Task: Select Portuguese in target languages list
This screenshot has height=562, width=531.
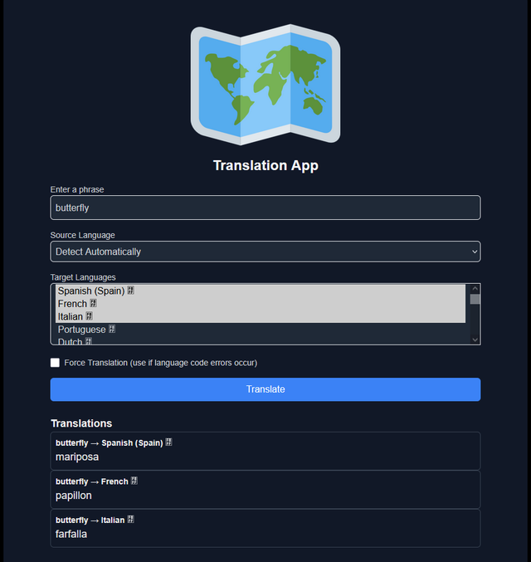Action: pyautogui.click(x=261, y=330)
